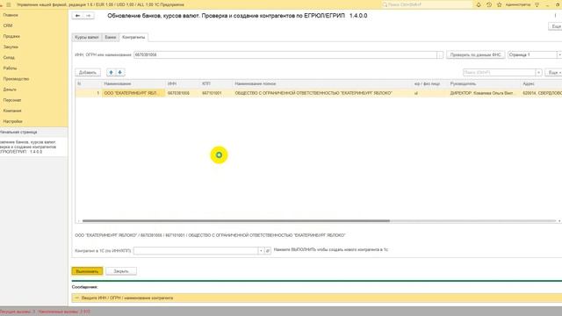Go back with the left arrow
This screenshot has height=316, width=562.
tap(77, 16)
